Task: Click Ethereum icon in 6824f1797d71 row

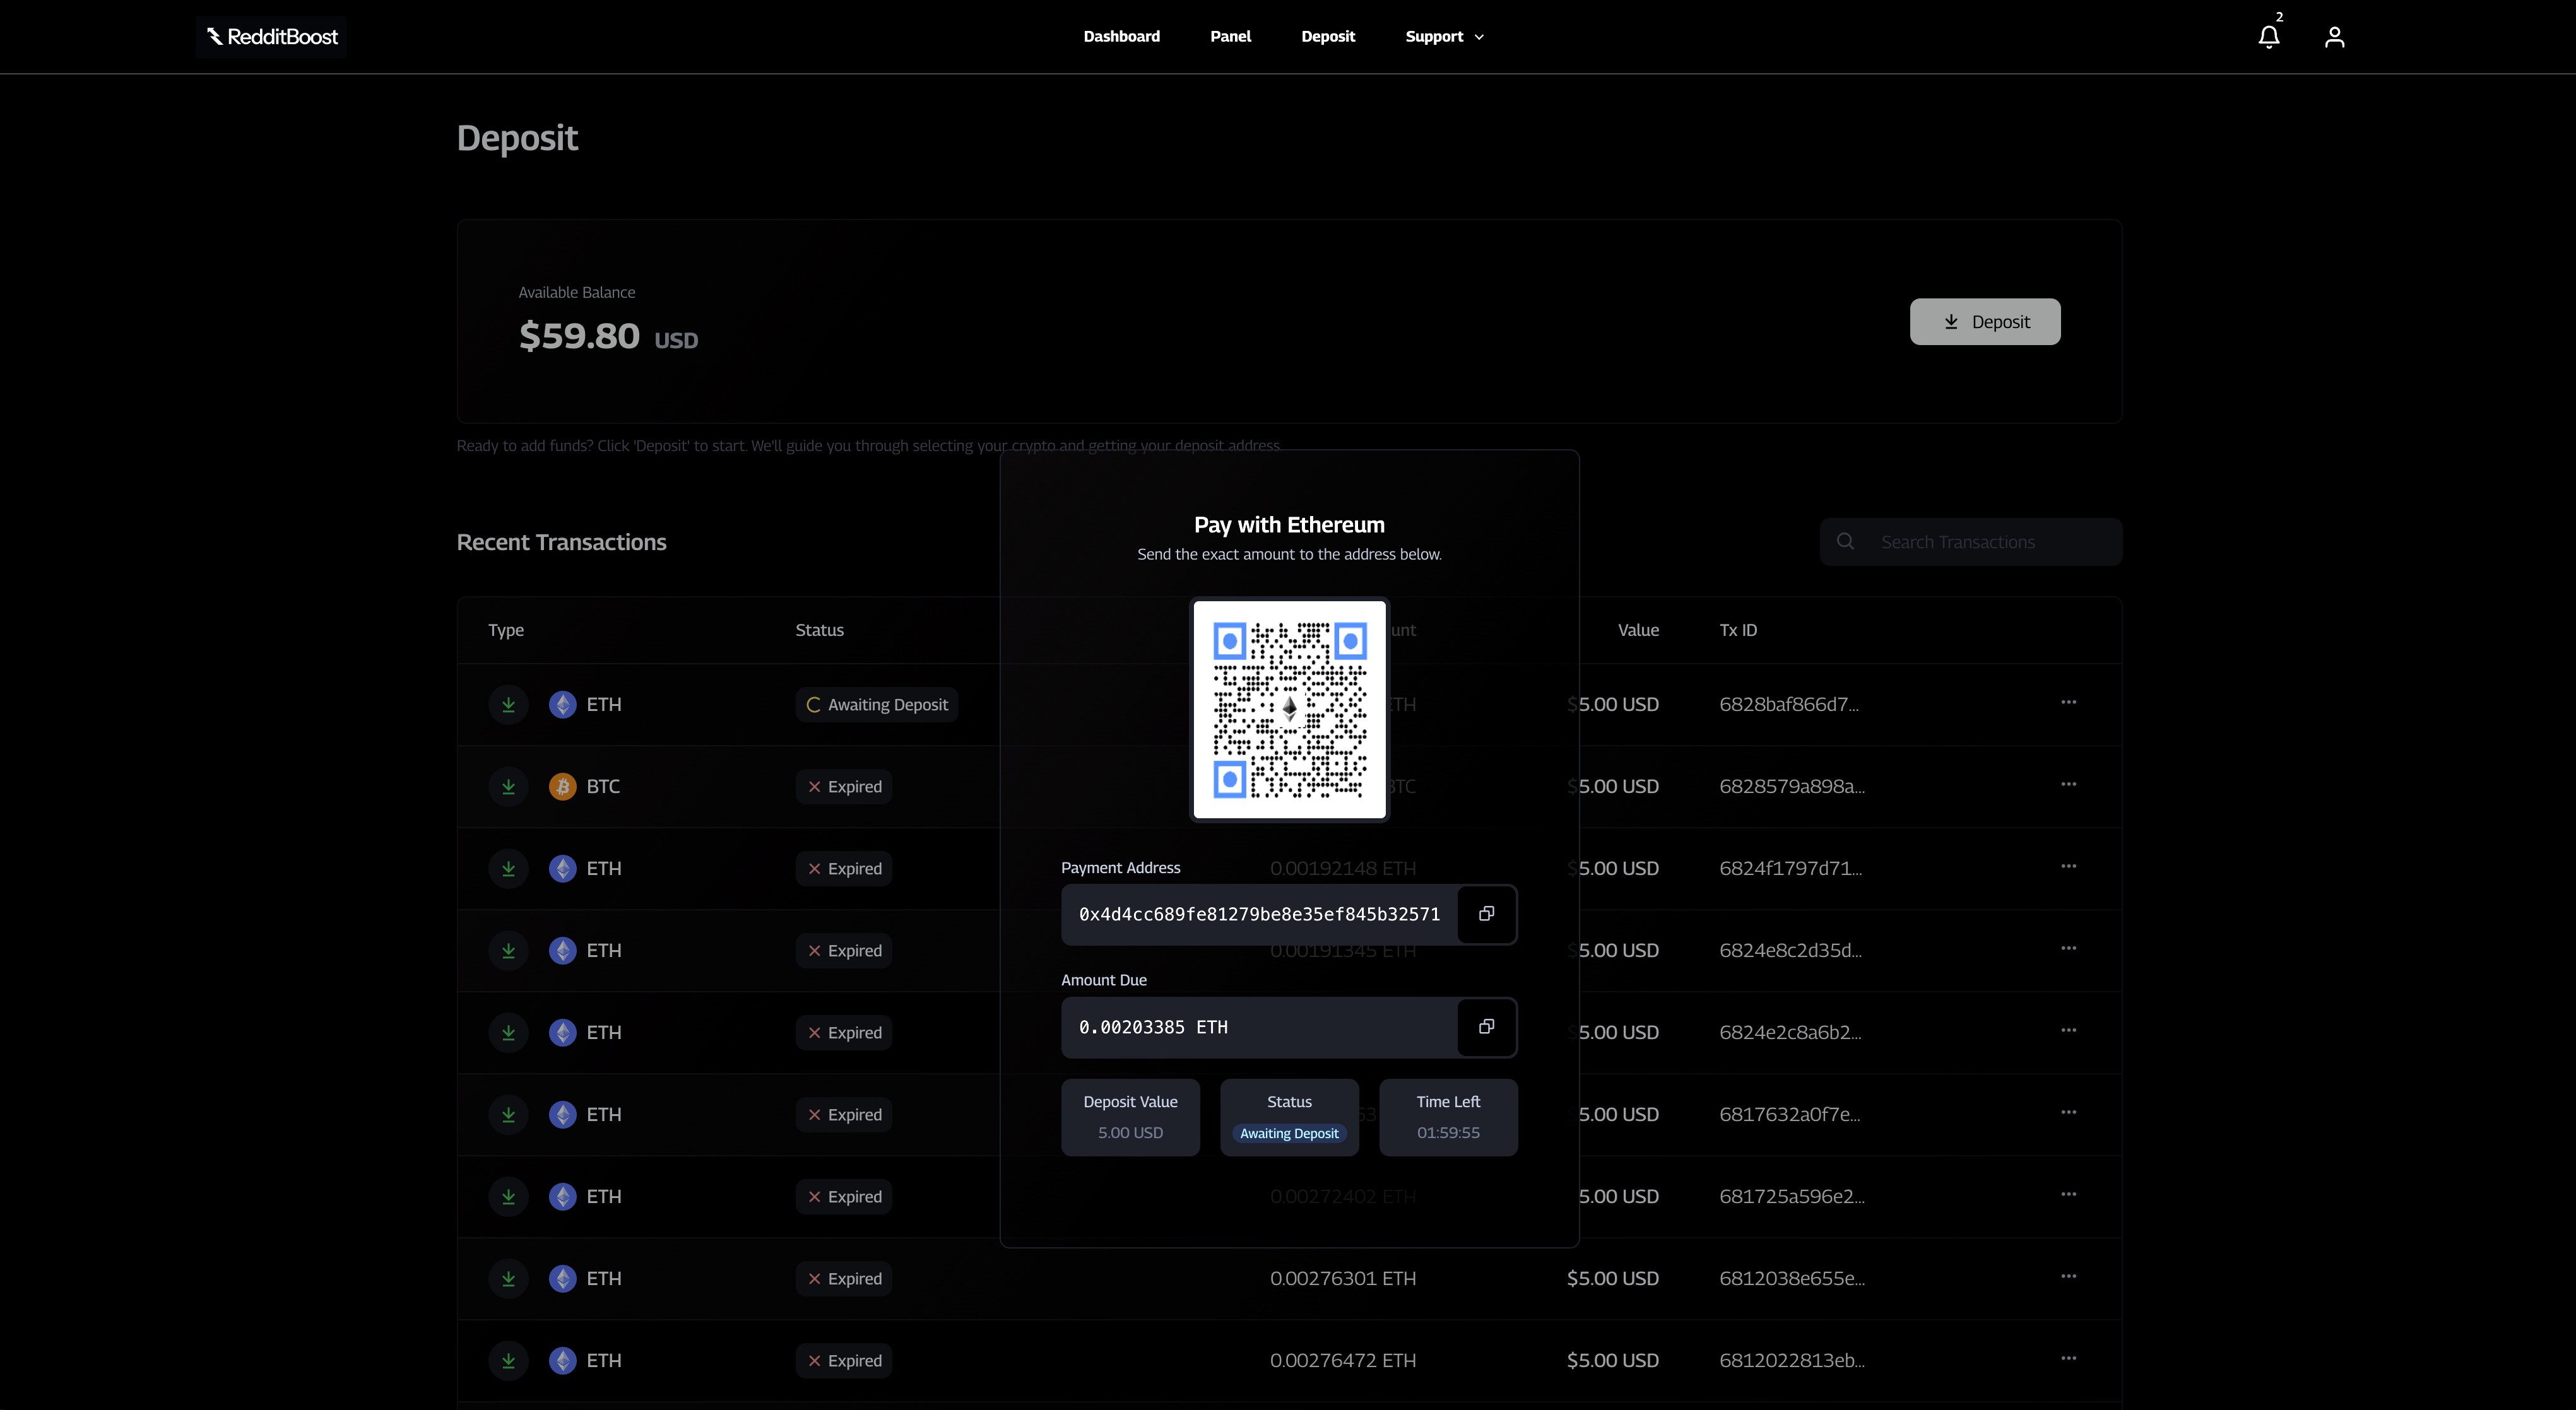Action: click(x=562, y=869)
